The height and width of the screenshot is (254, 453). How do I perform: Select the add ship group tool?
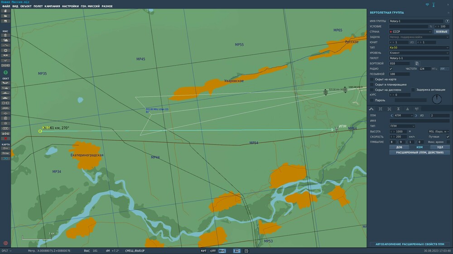coord(5,93)
